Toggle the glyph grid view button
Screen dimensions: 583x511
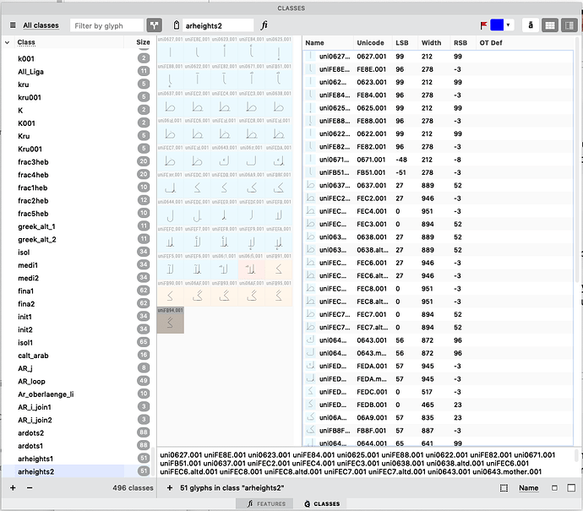[550, 25]
